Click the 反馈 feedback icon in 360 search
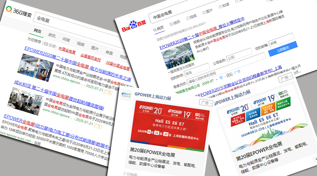Viewport: 317px width, 176px height. click(46, 44)
